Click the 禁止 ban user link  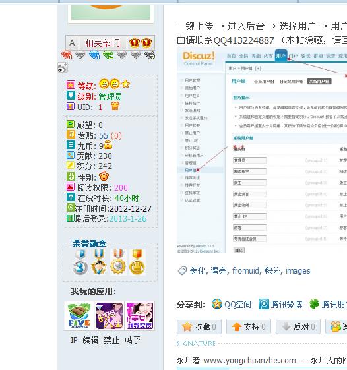(111, 340)
